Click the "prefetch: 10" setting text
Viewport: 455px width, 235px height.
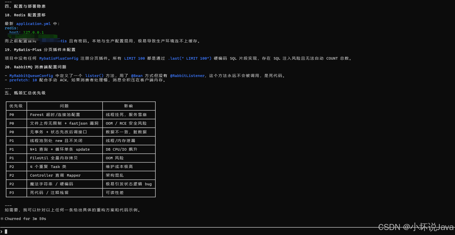point(23,80)
